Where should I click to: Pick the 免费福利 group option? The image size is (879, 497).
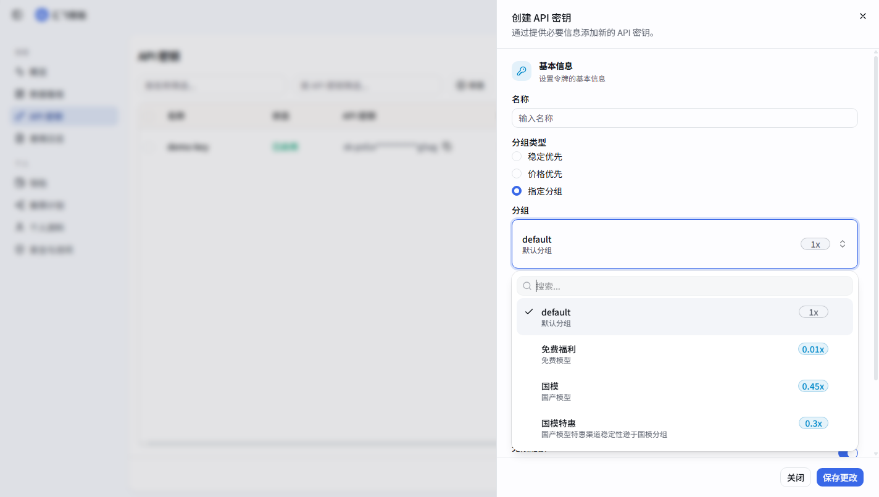685,354
